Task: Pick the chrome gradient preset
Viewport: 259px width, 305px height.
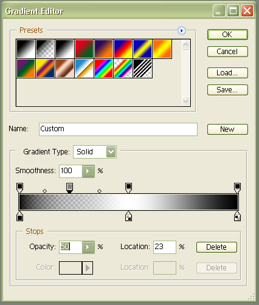Action: pyautogui.click(x=84, y=68)
